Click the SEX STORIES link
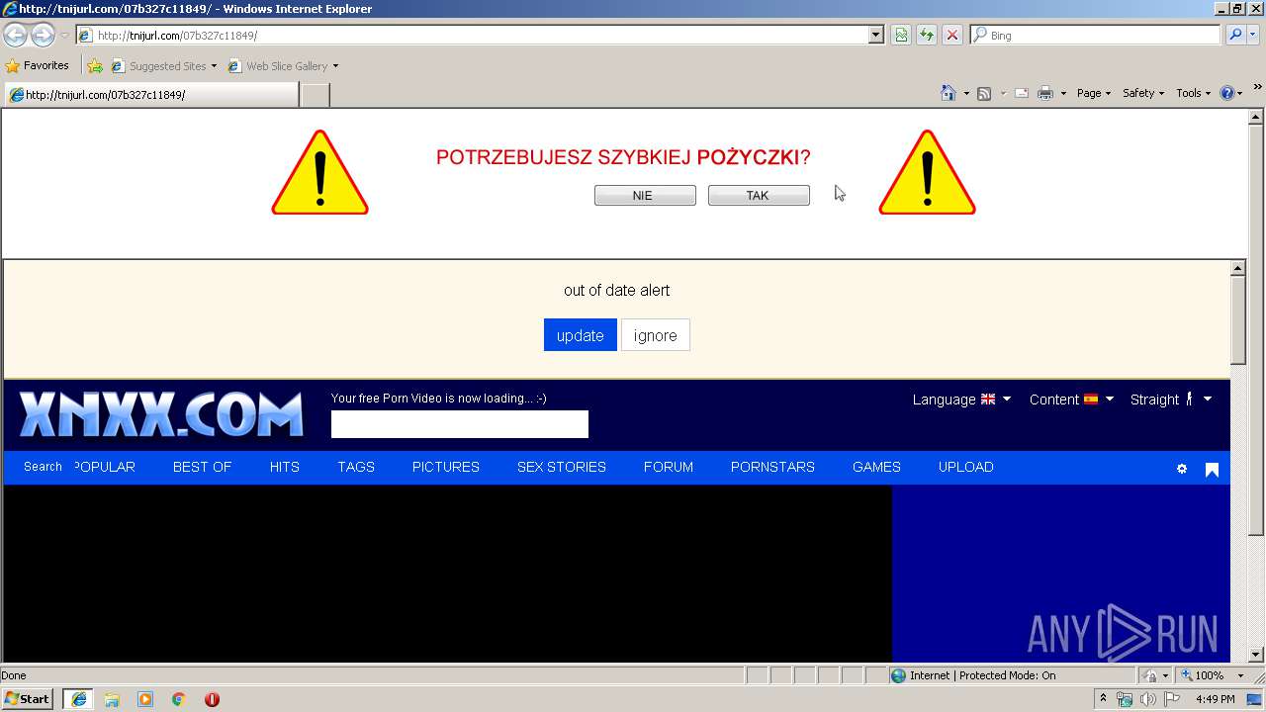This screenshot has width=1266, height=712. (x=562, y=467)
